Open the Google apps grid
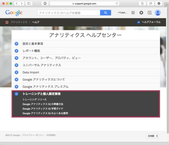The image size is (169, 145). pos(133,13)
